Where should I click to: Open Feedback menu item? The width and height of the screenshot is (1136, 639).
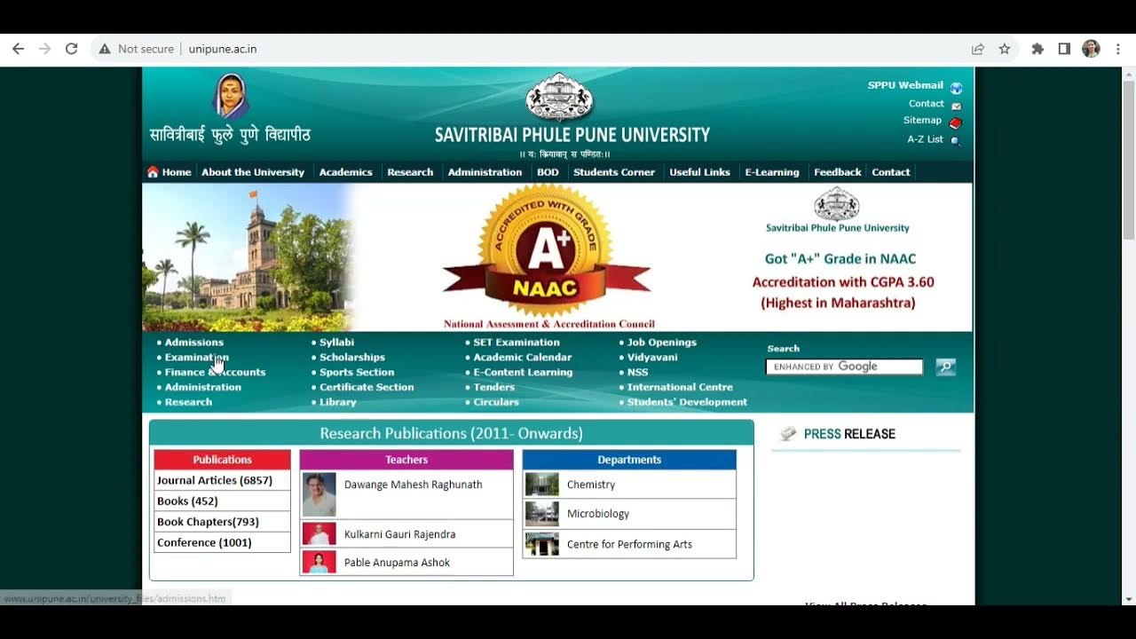(x=838, y=172)
